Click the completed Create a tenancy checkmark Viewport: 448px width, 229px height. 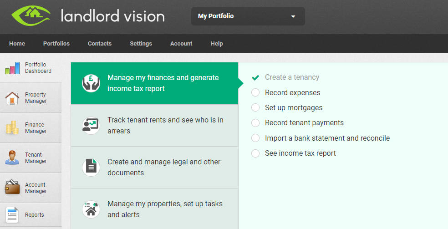[x=255, y=77]
